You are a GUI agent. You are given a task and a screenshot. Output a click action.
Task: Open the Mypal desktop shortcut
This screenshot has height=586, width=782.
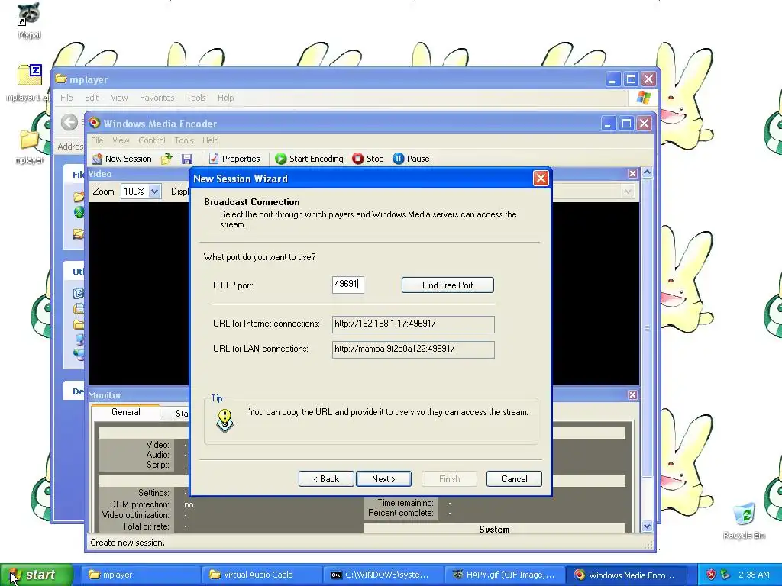pos(29,21)
